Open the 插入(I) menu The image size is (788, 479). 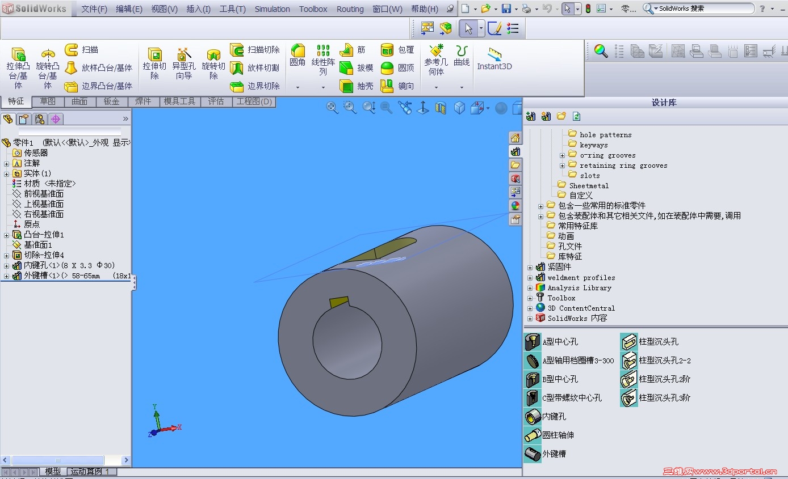[199, 9]
